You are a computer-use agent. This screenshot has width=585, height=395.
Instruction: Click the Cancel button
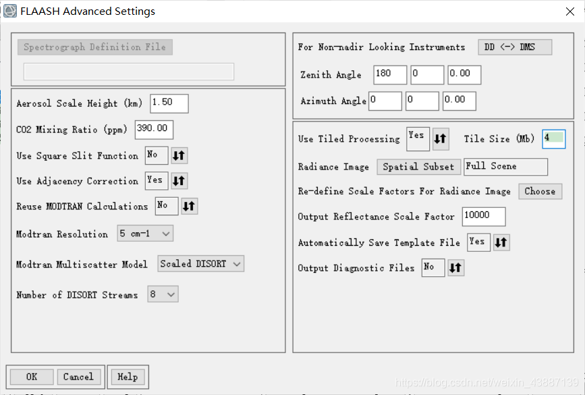[79, 377]
